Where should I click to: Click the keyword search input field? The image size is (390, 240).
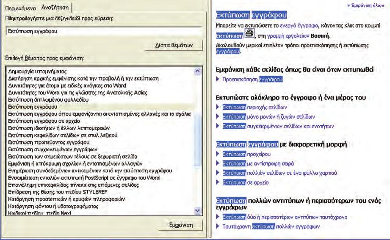pyautogui.click(x=104, y=32)
